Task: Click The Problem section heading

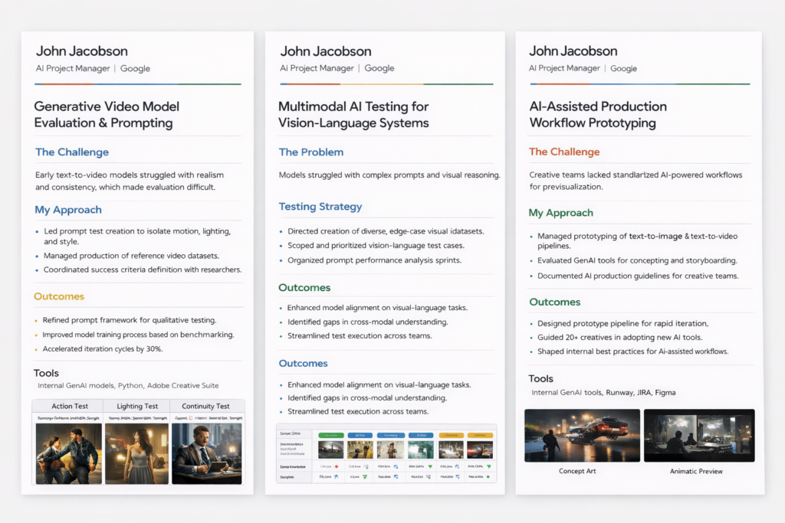Action: click(x=310, y=152)
